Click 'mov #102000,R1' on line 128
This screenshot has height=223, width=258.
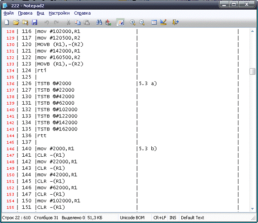pyautogui.click(x=59, y=31)
